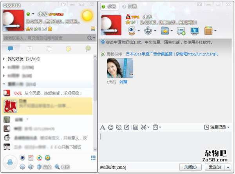Click the contact list vertical scrollbar
This screenshot has height=174, width=235.
tap(95, 80)
